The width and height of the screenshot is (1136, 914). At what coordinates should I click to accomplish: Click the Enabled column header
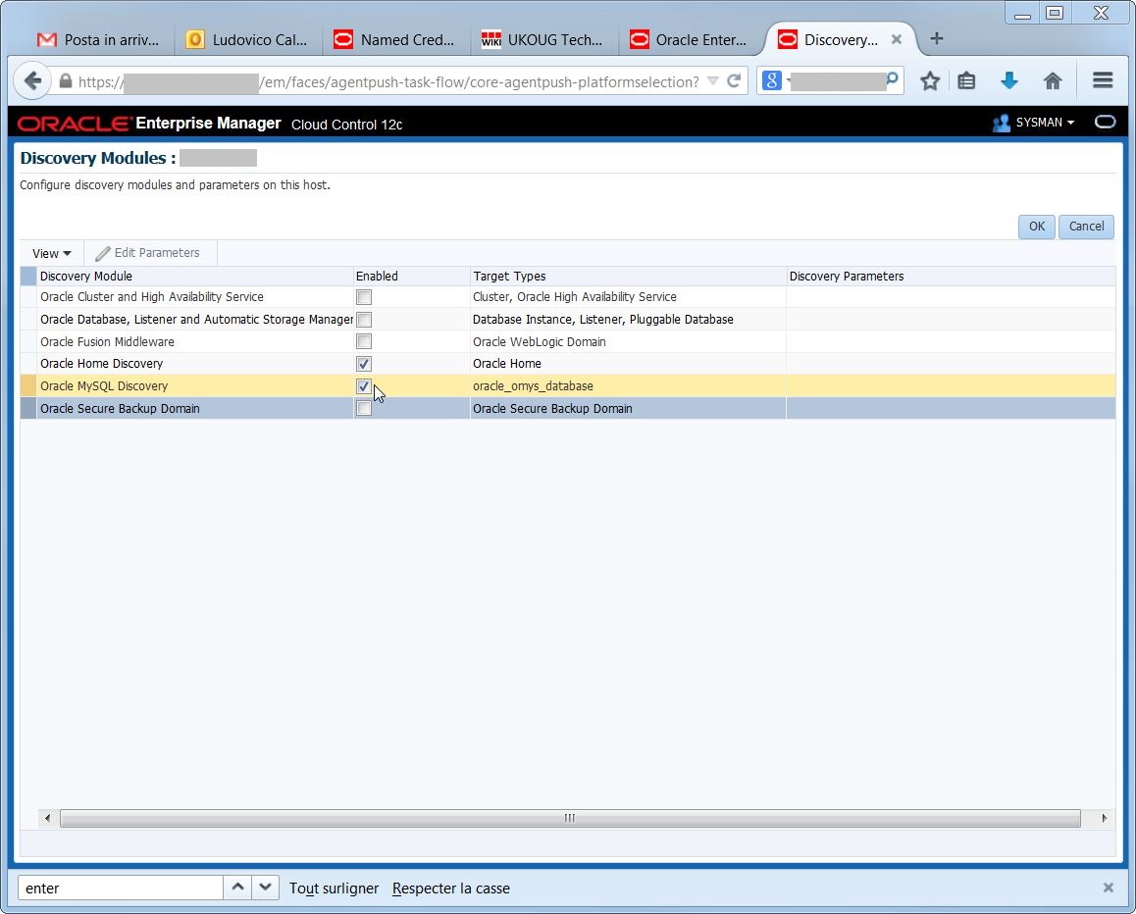tap(411, 276)
